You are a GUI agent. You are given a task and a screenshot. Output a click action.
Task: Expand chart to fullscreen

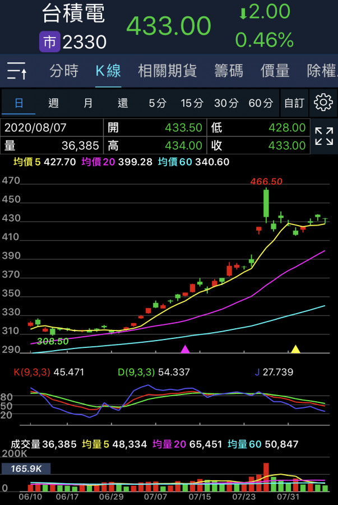point(323,136)
